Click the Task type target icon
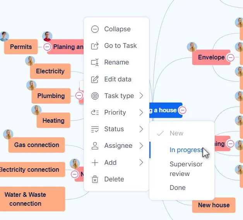 (95, 96)
